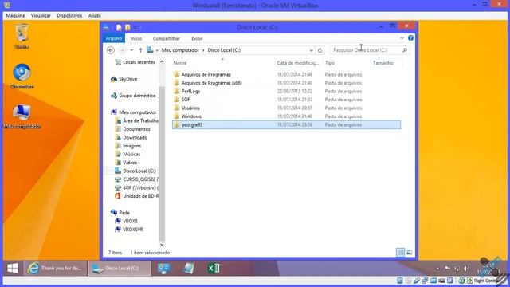Select the Windows folder icon
The height and width of the screenshot is (287, 510).
coord(177,116)
